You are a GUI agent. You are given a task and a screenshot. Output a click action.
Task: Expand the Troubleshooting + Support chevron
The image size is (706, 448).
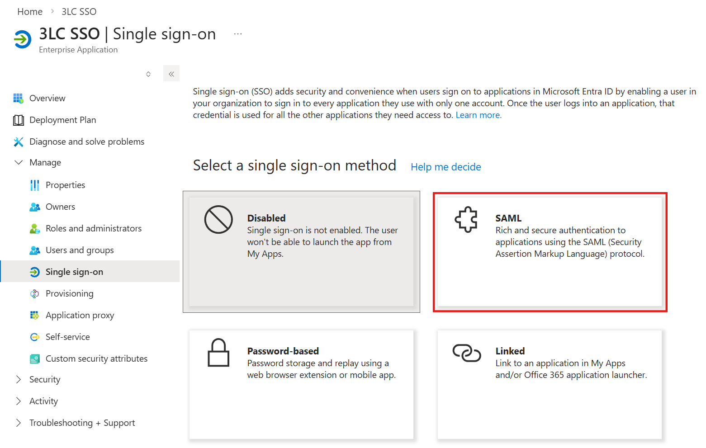point(19,423)
